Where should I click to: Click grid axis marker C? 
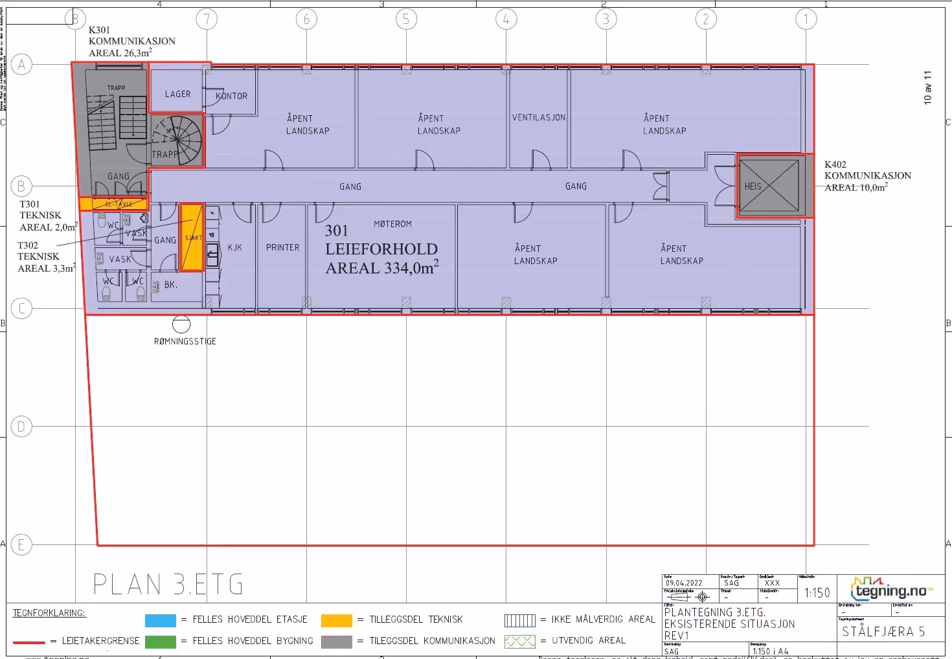[21, 308]
